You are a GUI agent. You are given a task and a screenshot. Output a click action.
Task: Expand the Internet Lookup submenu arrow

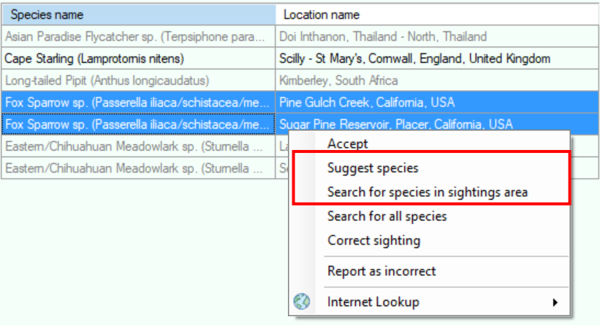tap(555, 302)
